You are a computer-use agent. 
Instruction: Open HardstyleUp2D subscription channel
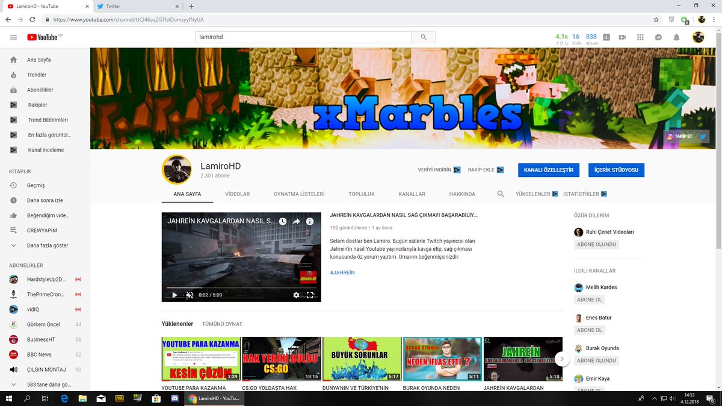(x=45, y=280)
